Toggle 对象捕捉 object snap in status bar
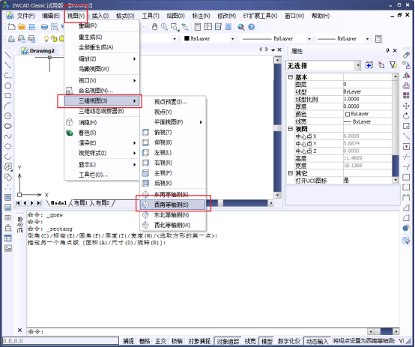This screenshot has width=415, height=347. coord(199,341)
